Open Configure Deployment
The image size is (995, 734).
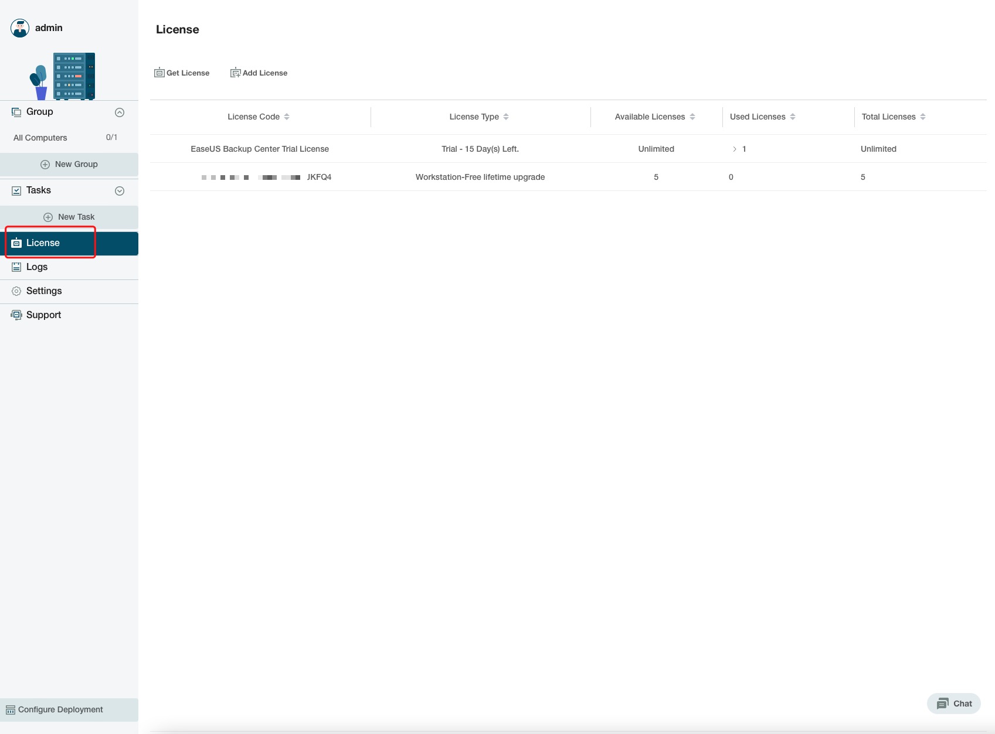(69, 710)
